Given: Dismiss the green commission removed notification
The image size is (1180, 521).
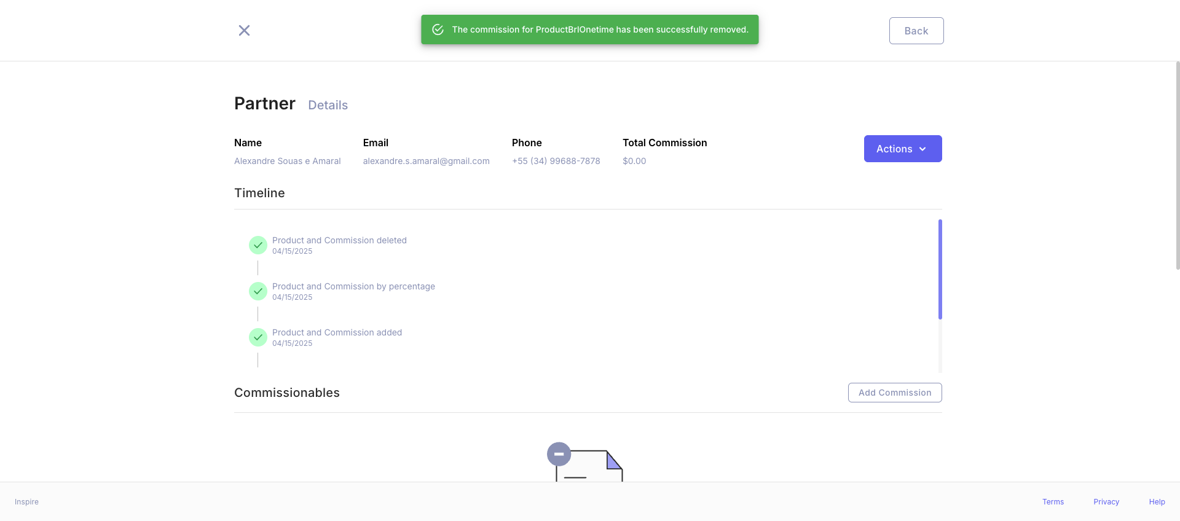Looking at the screenshot, I should tap(590, 29).
